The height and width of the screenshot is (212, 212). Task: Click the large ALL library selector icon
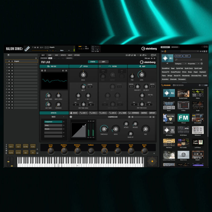[167, 58]
